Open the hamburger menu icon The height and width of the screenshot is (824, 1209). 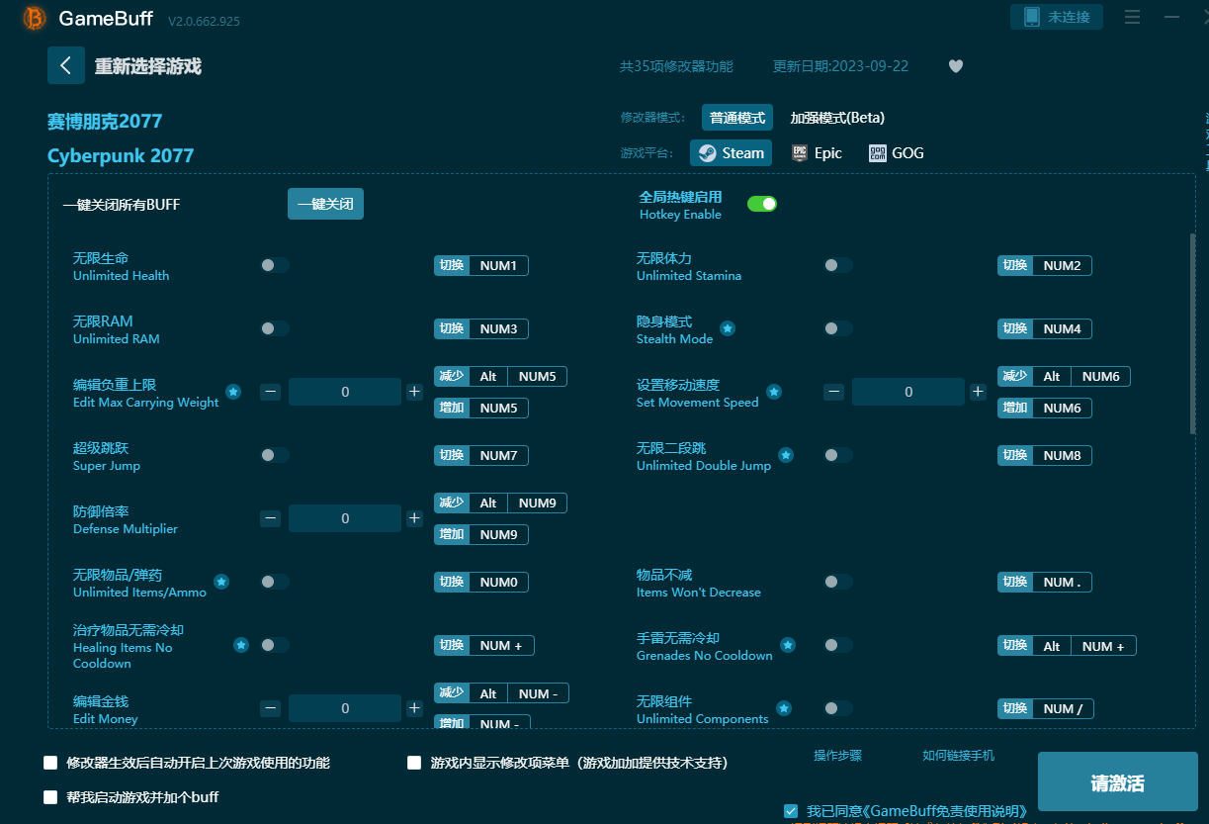1133,17
